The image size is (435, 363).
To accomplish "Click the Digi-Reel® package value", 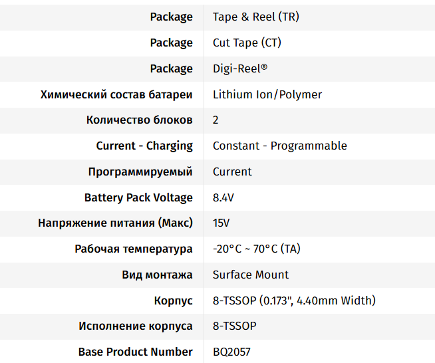I will click(x=240, y=68).
